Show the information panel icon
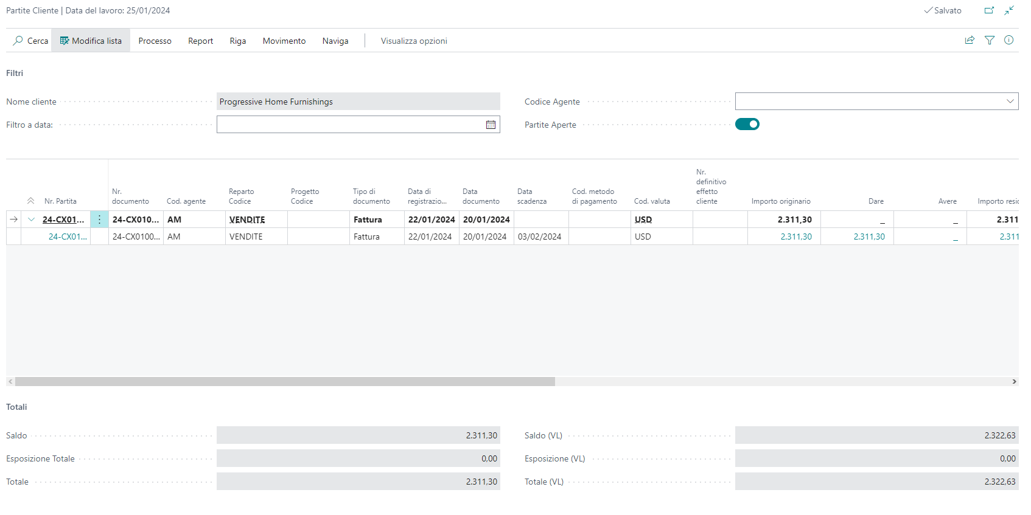Screen dimensions: 1031x515 [x=1008, y=40]
